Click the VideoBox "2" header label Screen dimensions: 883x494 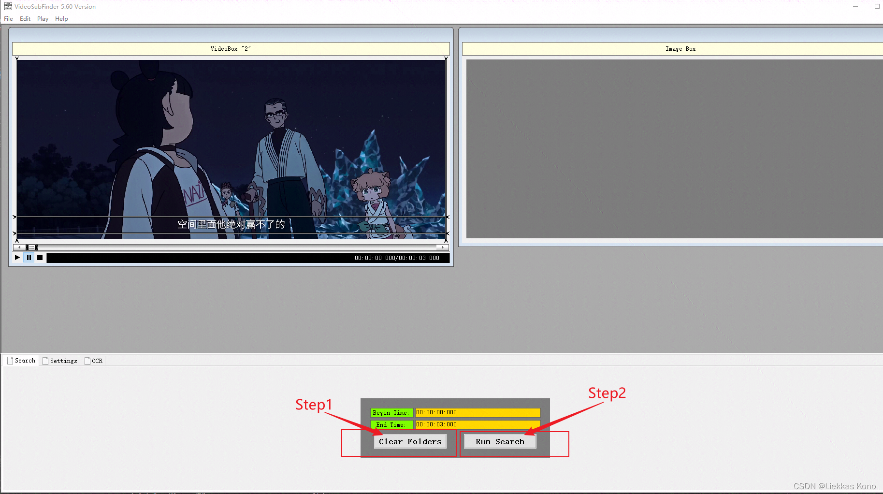(x=231, y=49)
